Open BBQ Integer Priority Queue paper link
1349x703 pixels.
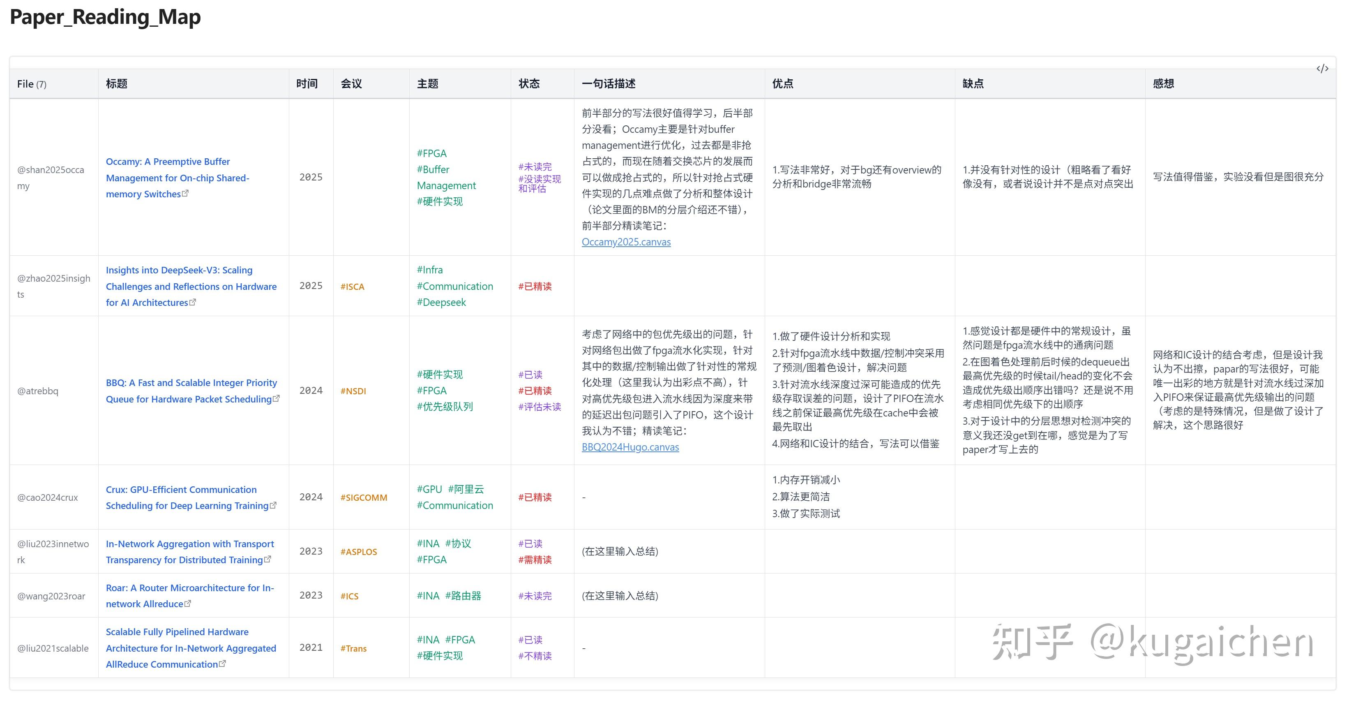coord(191,391)
